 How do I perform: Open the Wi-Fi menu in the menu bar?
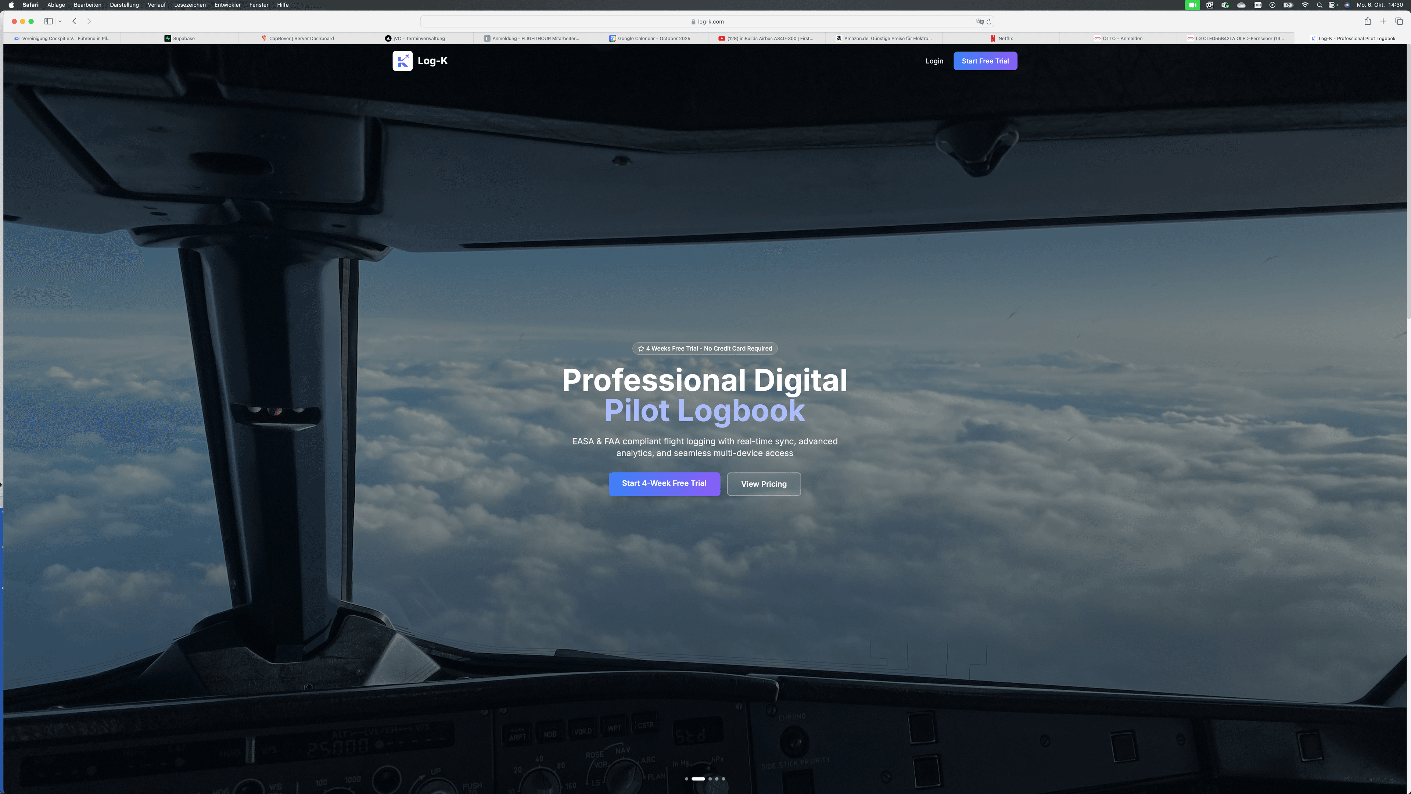pyautogui.click(x=1305, y=5)
